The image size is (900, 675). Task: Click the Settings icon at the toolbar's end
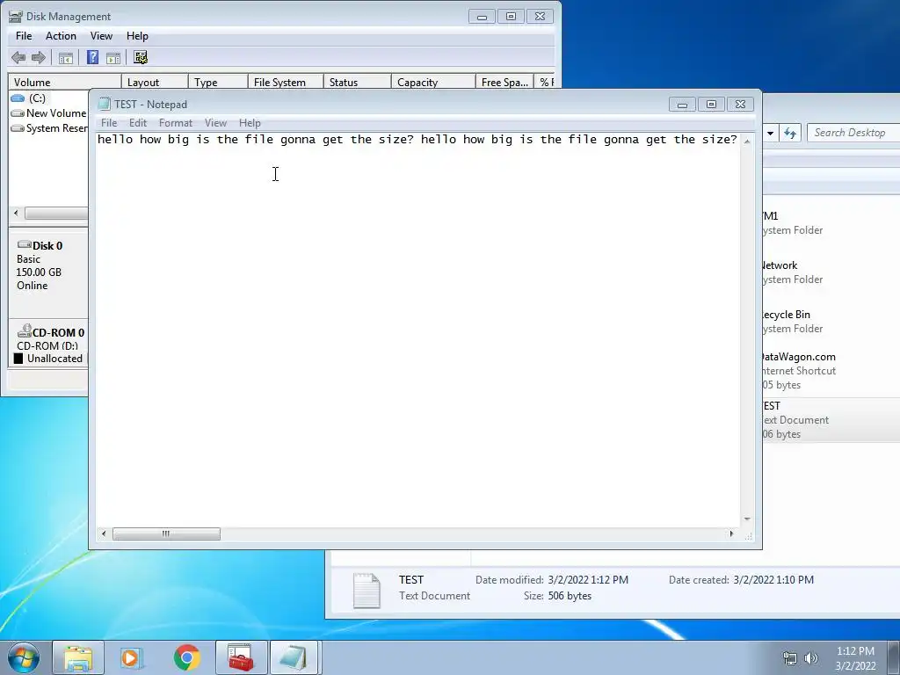click(x=141, y=57)
